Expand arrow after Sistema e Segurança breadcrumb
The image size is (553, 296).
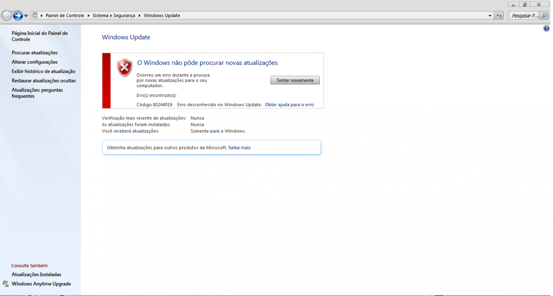tap(140, 16)
